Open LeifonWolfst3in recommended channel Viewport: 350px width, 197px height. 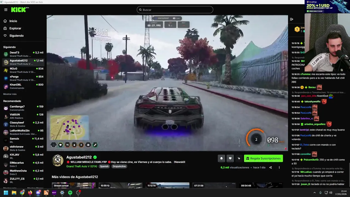pos(23,132)
